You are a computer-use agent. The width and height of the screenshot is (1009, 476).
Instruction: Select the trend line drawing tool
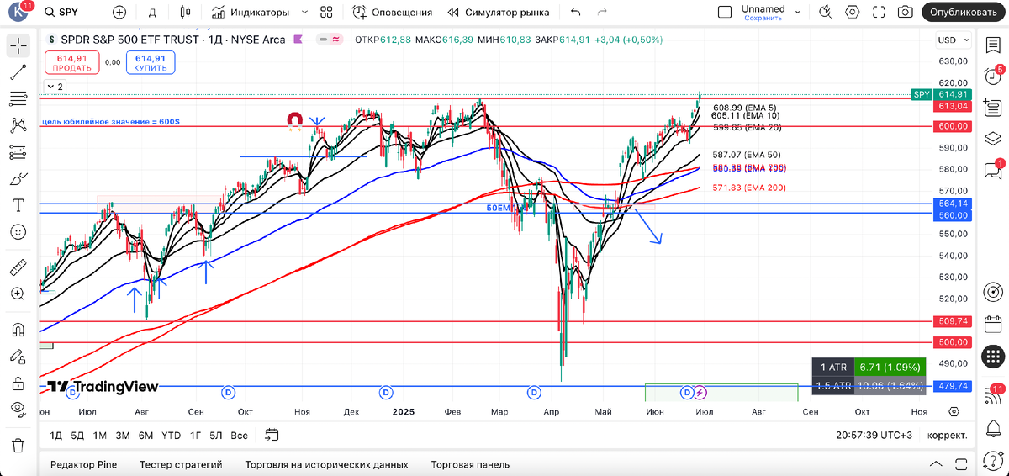pos(18,72)
